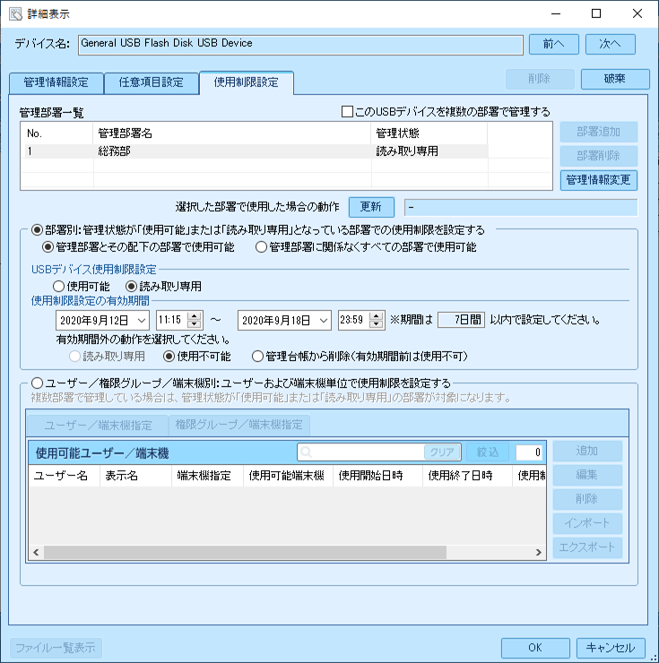Go to next device with 次へ

coord(610,44)
